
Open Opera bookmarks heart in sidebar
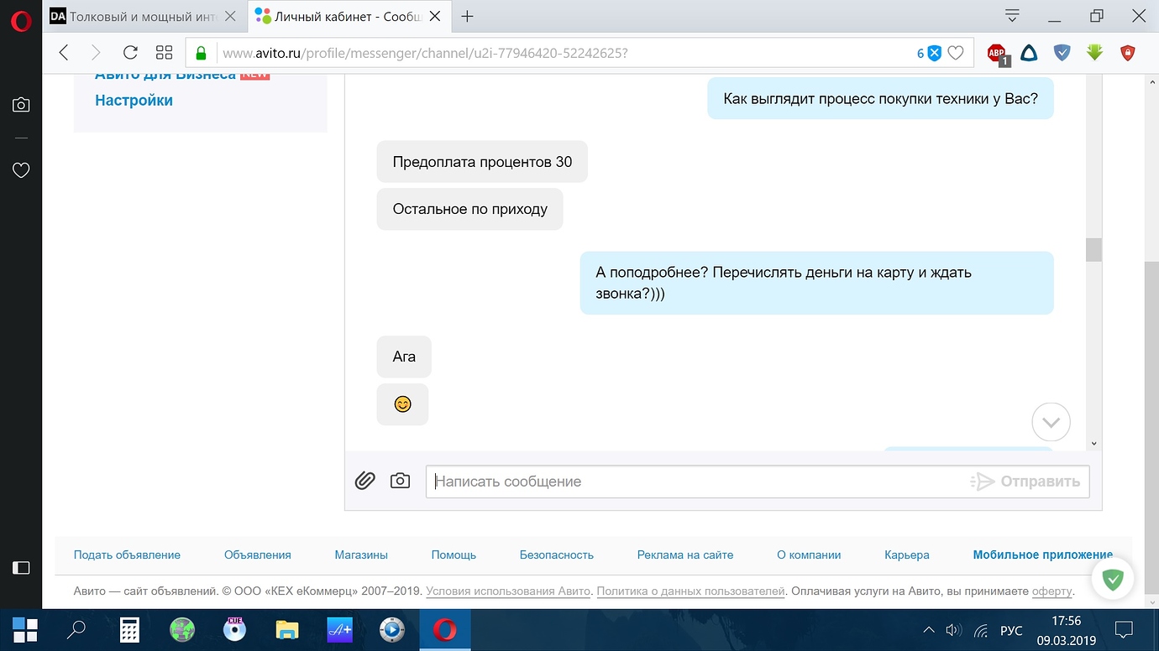point(21,170)
